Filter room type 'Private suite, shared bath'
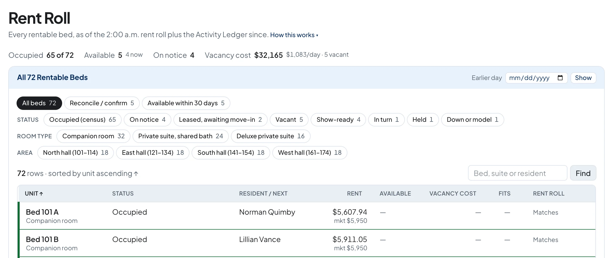The width and height of the screenshot is (613, 258). [x=180, y=136]
